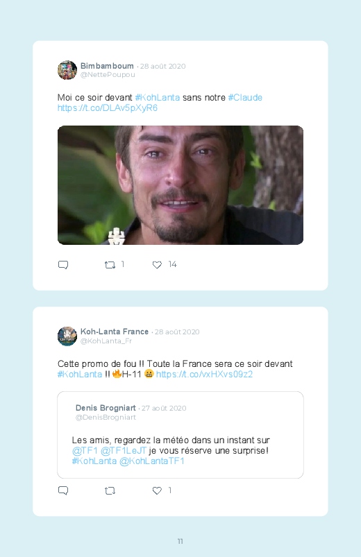Screen dimensions: 361x557
Task: Like the Koh-Lanta France tweet
Action: (157, 491)
